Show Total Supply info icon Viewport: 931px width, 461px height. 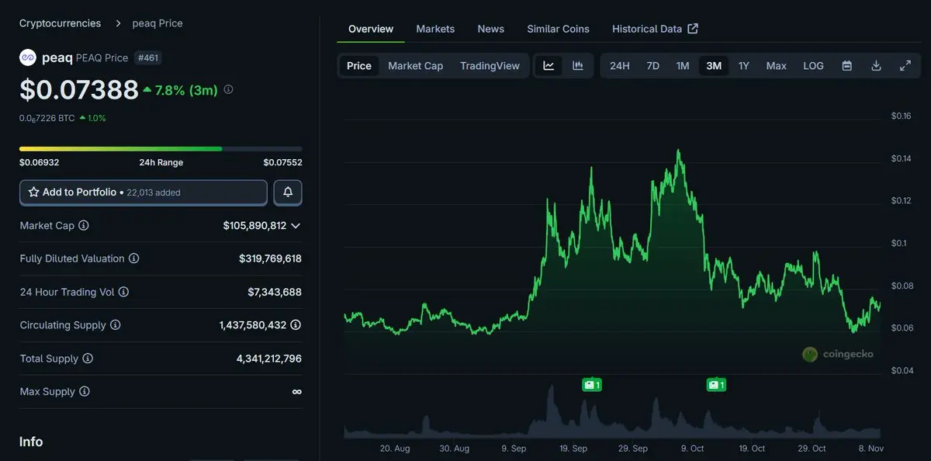tap(88, 359)
